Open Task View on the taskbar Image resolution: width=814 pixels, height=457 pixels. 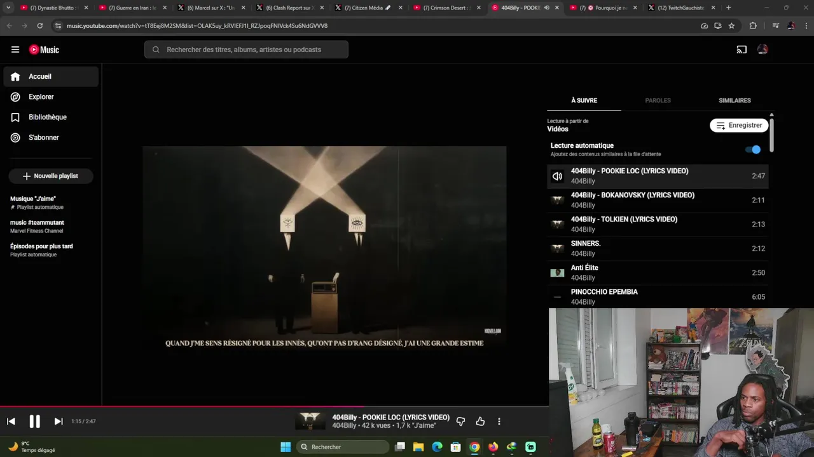399,447
